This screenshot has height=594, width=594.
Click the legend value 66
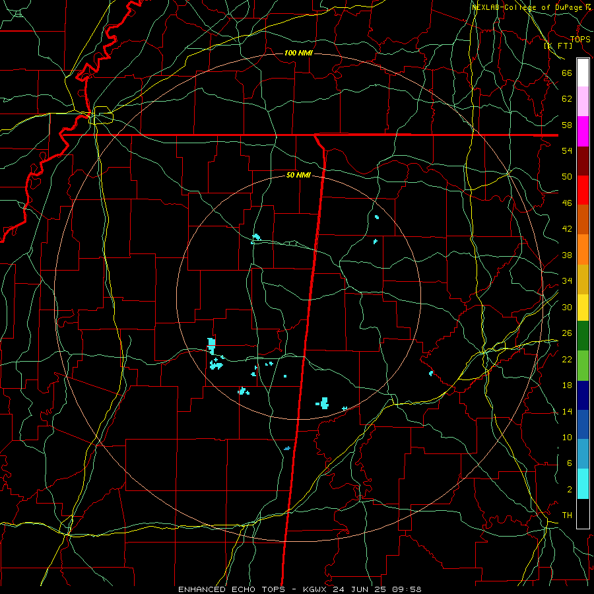point(567,73)
